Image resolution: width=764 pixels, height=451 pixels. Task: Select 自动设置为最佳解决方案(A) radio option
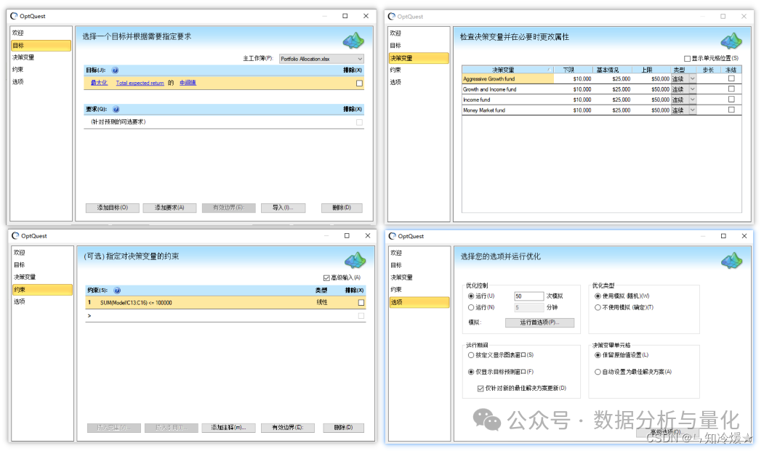(598, 372)
